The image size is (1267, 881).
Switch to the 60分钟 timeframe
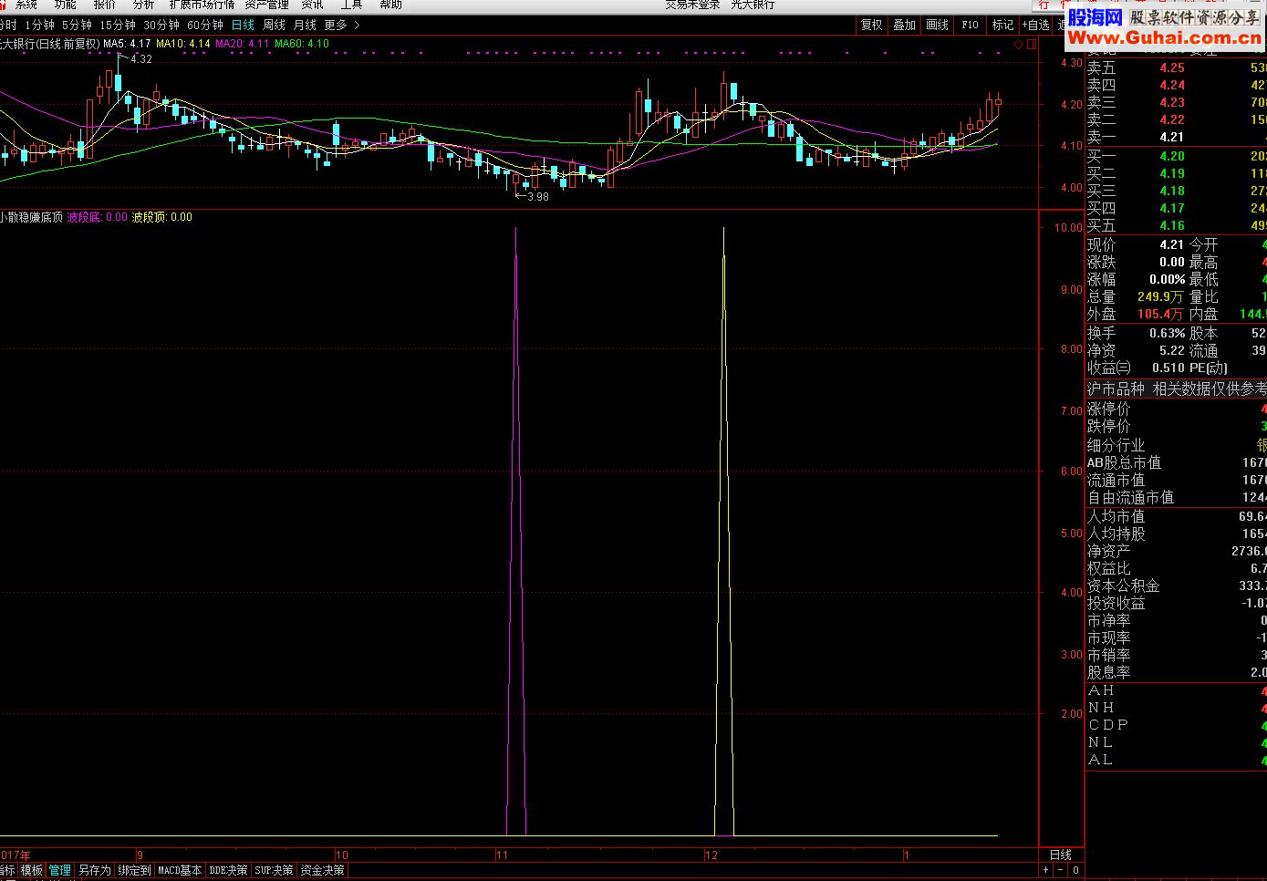point(204,26)
